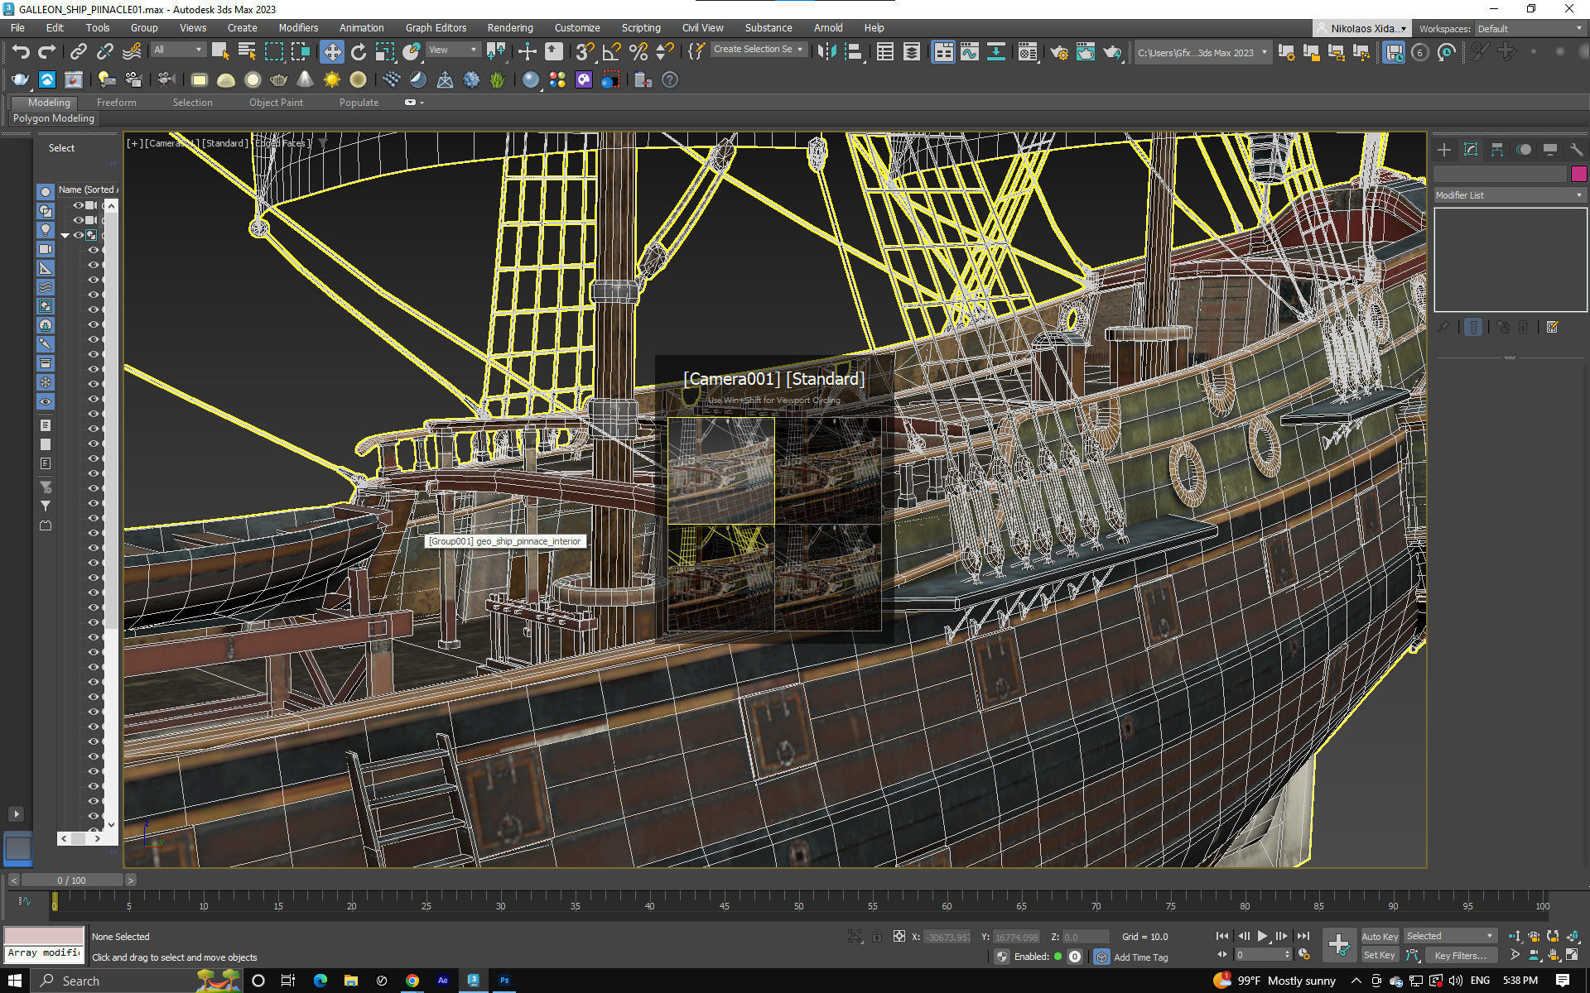
Task: Open the key mode Selected dropdown
Action: 1450,937
